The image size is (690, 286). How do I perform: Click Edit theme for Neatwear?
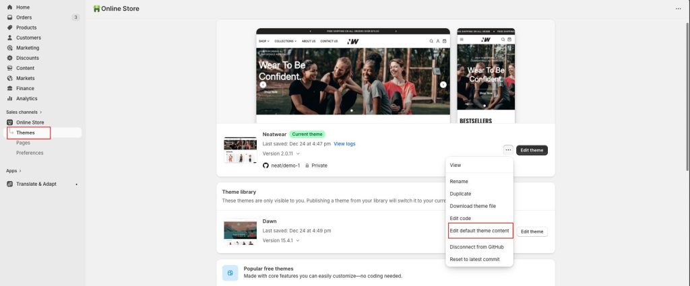532,150
